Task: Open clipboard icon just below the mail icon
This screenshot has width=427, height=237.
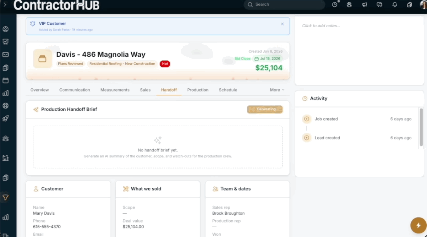Action: (x=5, y=67)
